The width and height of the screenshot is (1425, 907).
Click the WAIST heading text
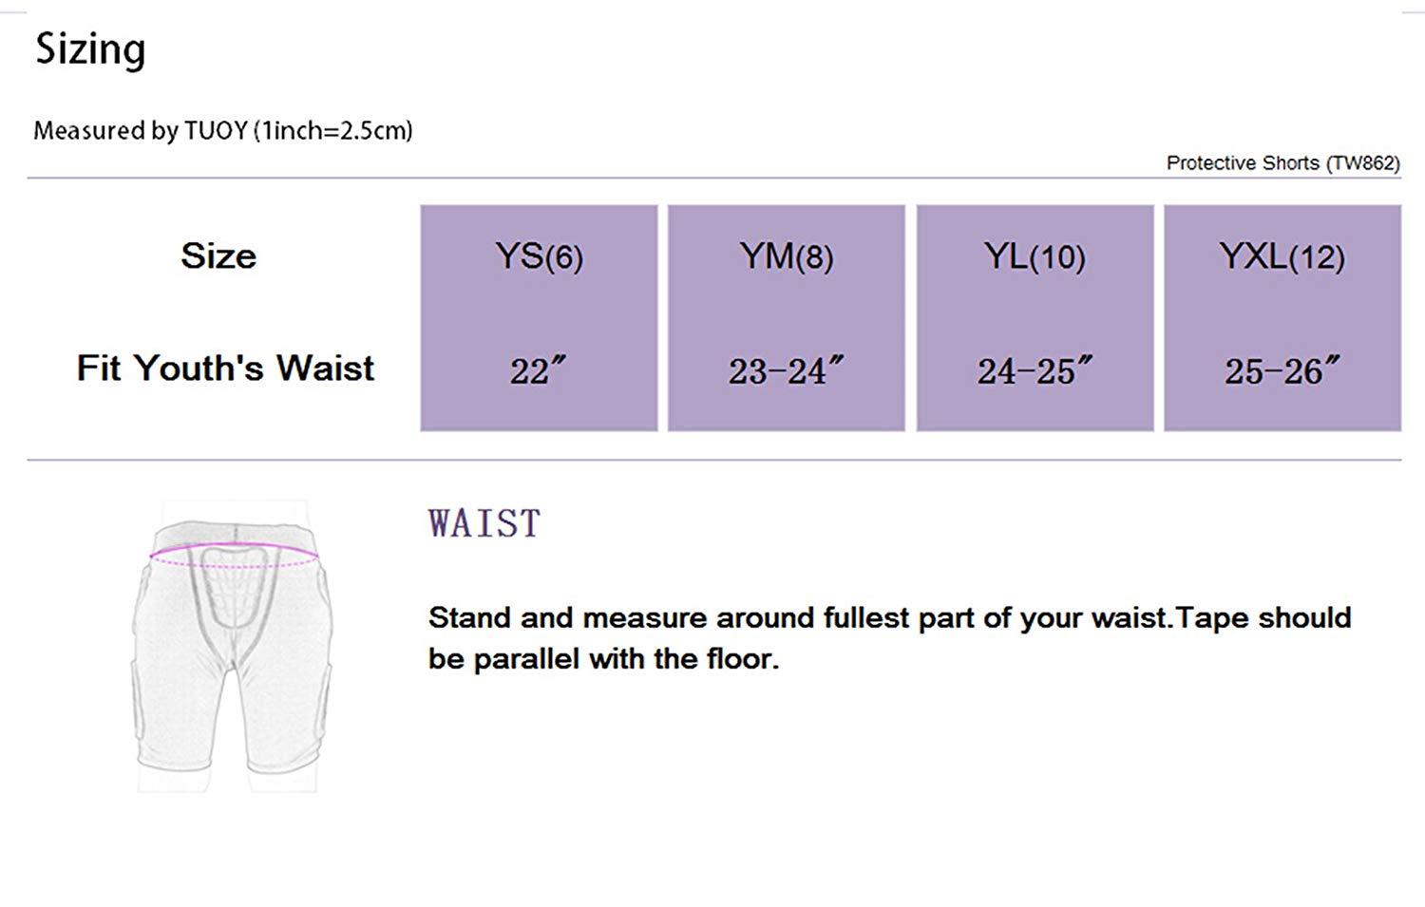484,524
